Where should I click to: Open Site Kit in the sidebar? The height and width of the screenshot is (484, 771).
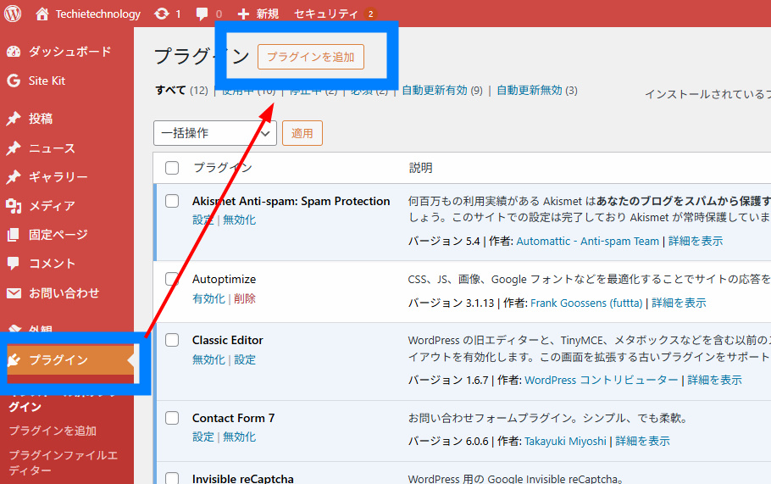click(47, 81)
